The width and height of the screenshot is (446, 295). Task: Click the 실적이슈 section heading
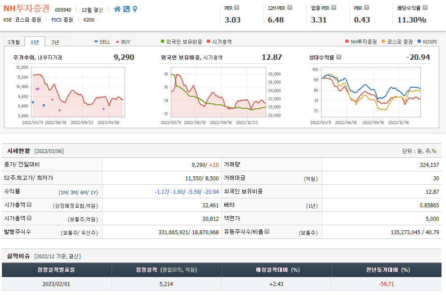pos(18,256)
